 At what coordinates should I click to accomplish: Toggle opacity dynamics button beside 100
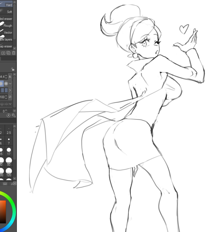point(10,97)
